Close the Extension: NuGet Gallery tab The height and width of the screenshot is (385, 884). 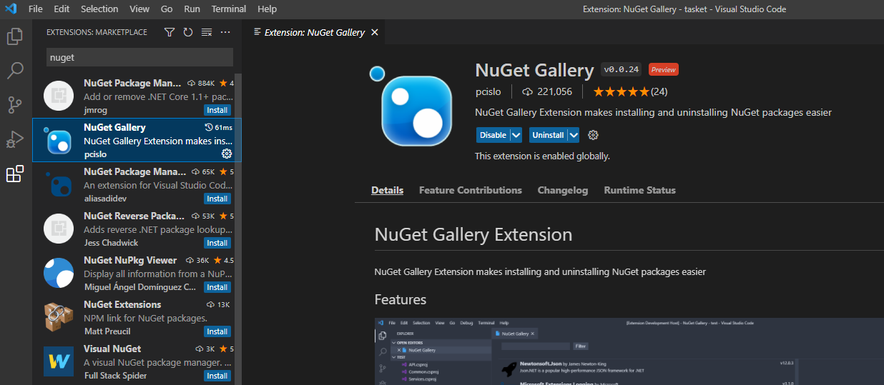click(375, 32)
